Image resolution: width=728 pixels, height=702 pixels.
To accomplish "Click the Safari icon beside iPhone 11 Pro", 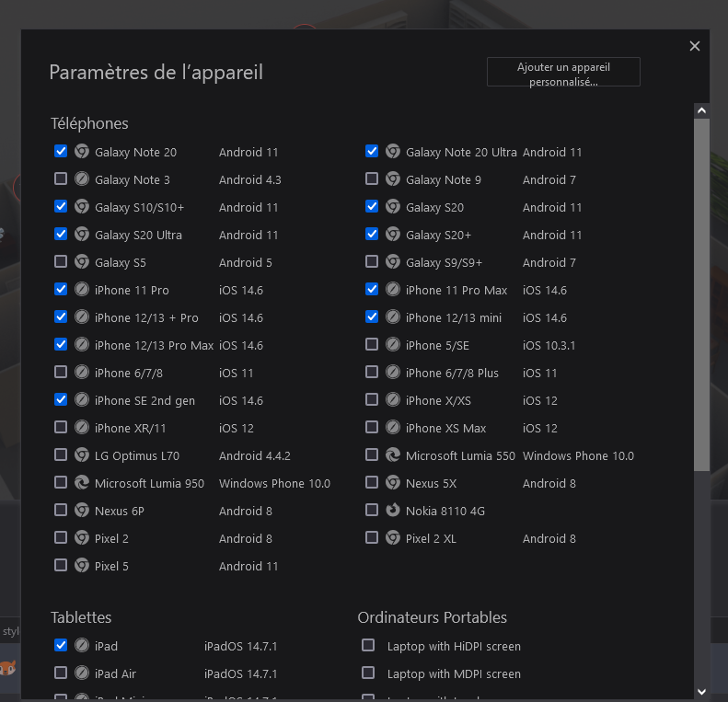I will pos(82,290).
